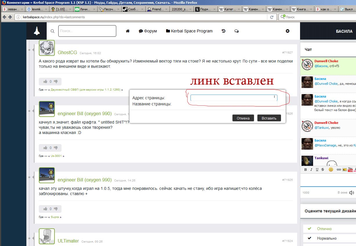The width and height of the screenshot is (356, 246).
Task: Thumbs up the Supra comment
Action: (46, 209)
